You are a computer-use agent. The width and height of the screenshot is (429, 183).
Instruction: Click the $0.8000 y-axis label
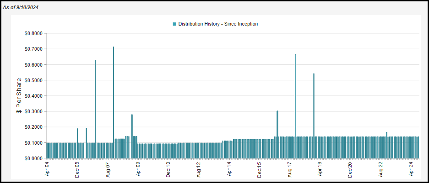[34, 34]
